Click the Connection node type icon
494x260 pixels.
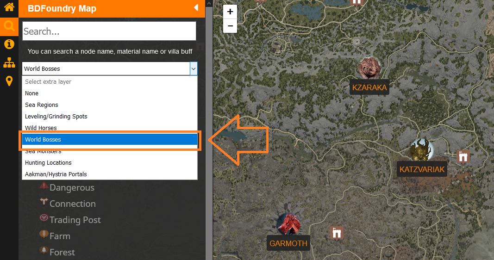pos(44,201)
